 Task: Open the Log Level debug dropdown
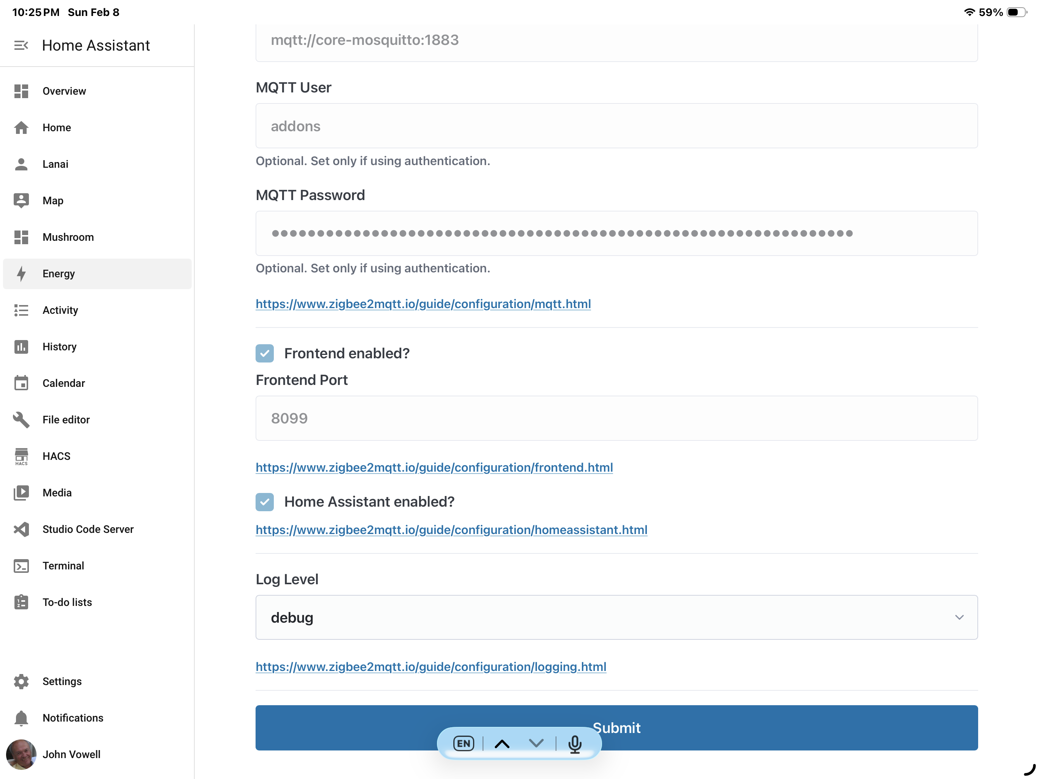coord(616,617)
